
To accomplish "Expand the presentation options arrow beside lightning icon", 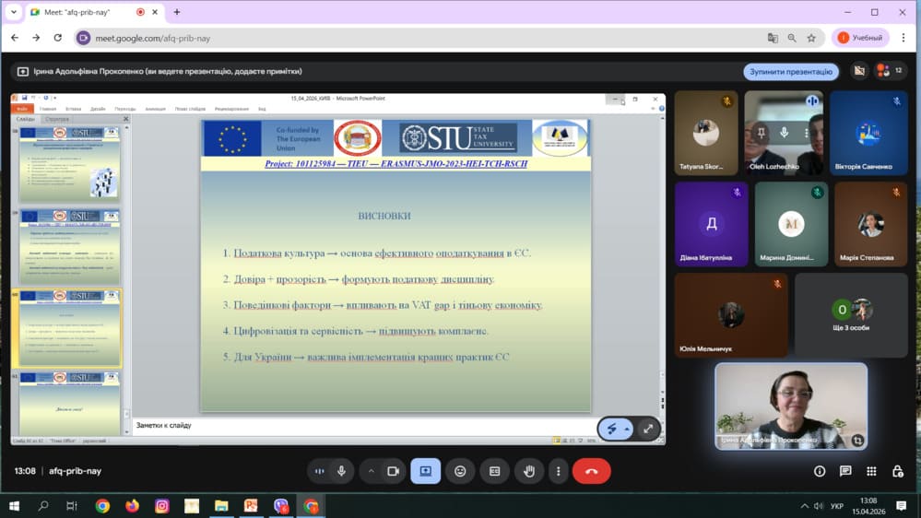I will point(626,430).
